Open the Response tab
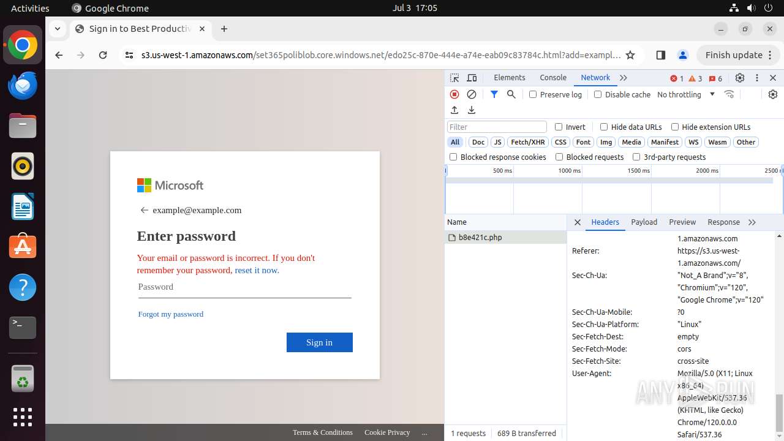 click(x=723, y=222)
